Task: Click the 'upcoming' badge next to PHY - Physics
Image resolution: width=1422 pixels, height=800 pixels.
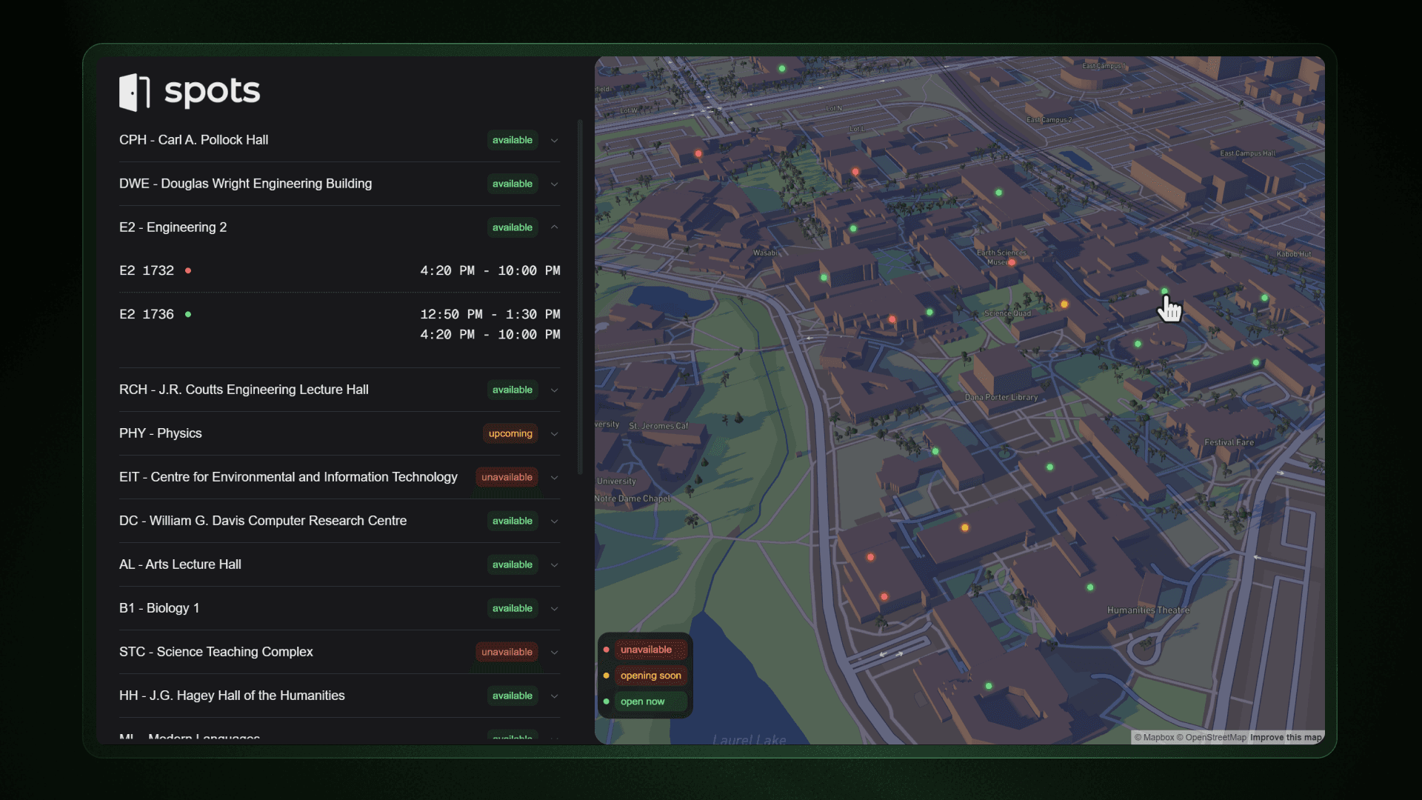Action: pyautogui.click(x=510, y=433)
